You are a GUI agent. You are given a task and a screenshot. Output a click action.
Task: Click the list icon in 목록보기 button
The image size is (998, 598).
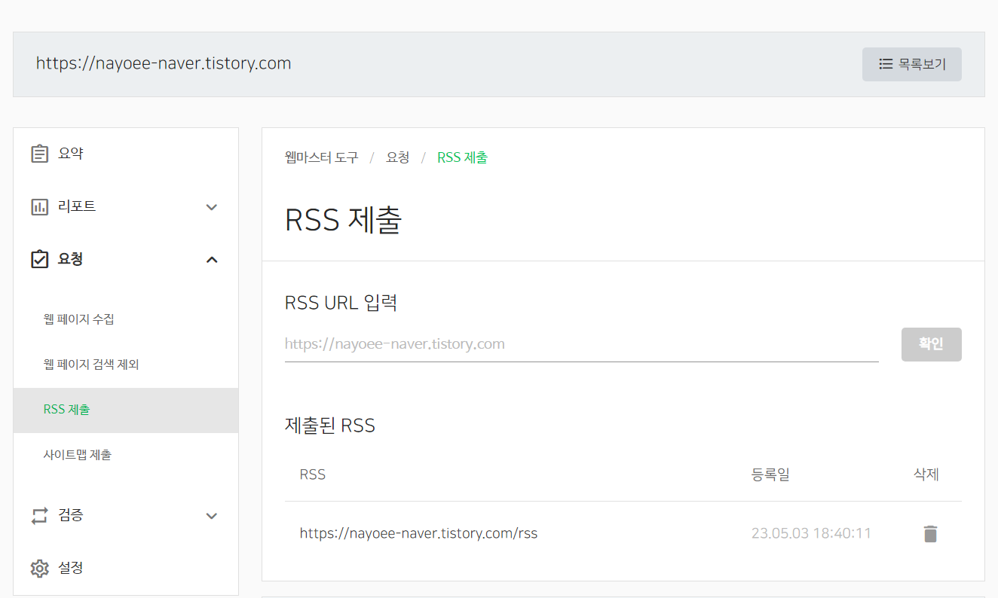886,64
